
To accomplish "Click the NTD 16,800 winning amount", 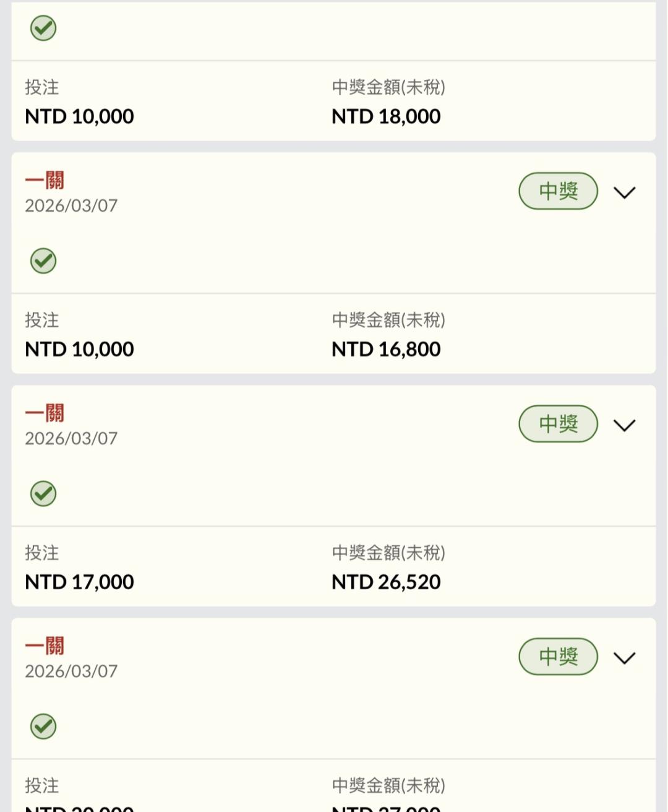I will point(386,349).
